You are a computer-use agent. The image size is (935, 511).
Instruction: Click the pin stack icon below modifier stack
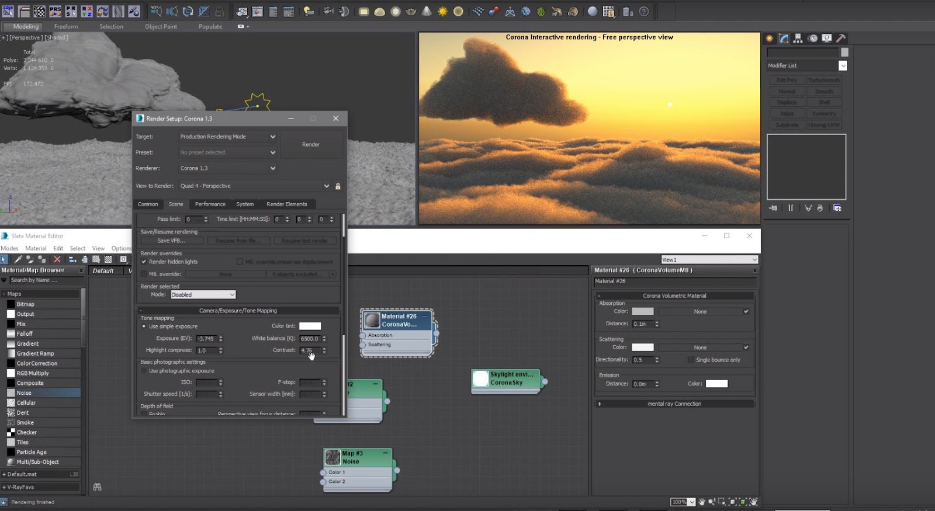tap(773, 208)
